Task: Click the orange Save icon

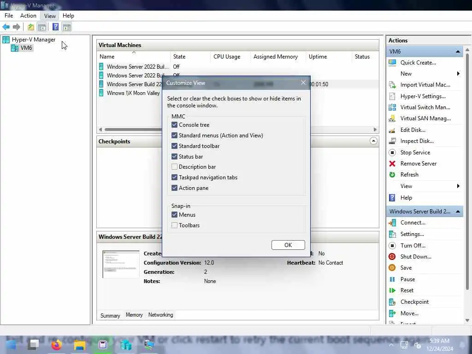Action: click(392, 268)
